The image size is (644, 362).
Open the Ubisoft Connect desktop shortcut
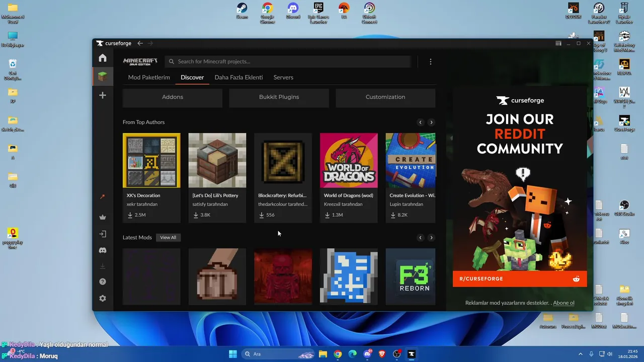pyautogui.click(x=369, y=14)
